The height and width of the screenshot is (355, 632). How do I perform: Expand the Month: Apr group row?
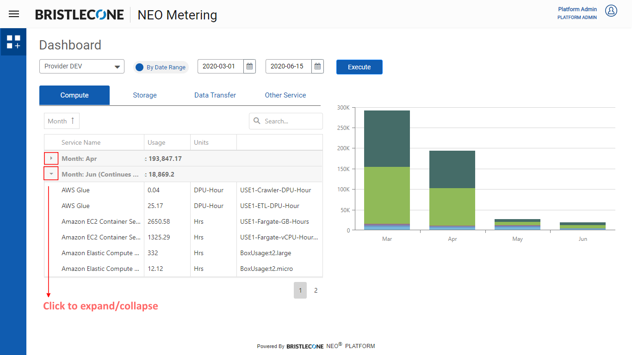click(x=51, y=159)
